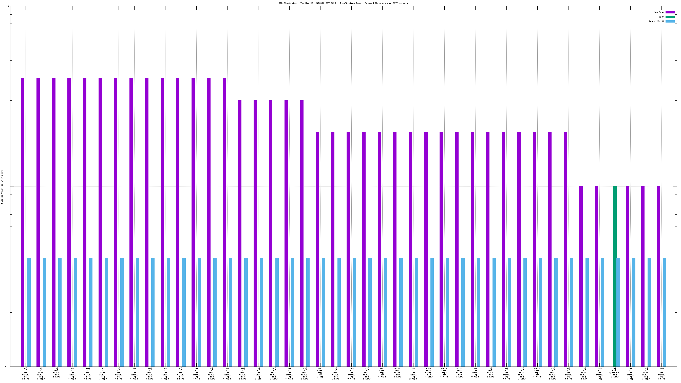Click the '1ff.iadb.isipp.com 1 hop' axis label
The image size is (681, 383).
pyautogui.click(x=320, y=373)
